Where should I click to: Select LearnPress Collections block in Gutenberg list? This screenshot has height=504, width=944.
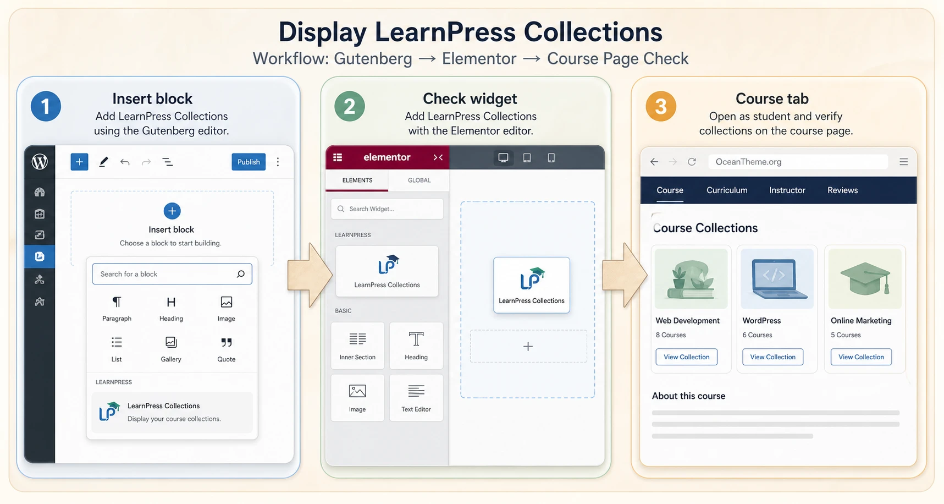pyautogui.click(x=172, y=412)
